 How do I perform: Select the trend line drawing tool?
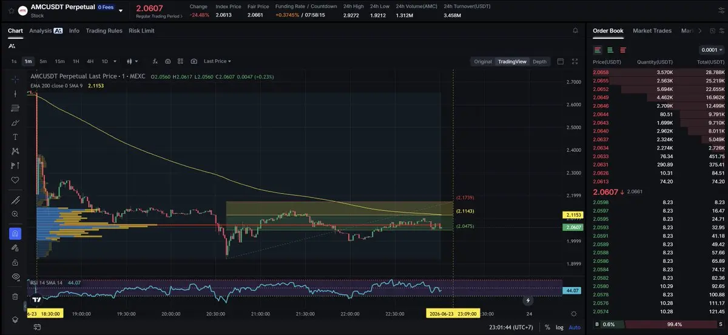click(15, 94)
